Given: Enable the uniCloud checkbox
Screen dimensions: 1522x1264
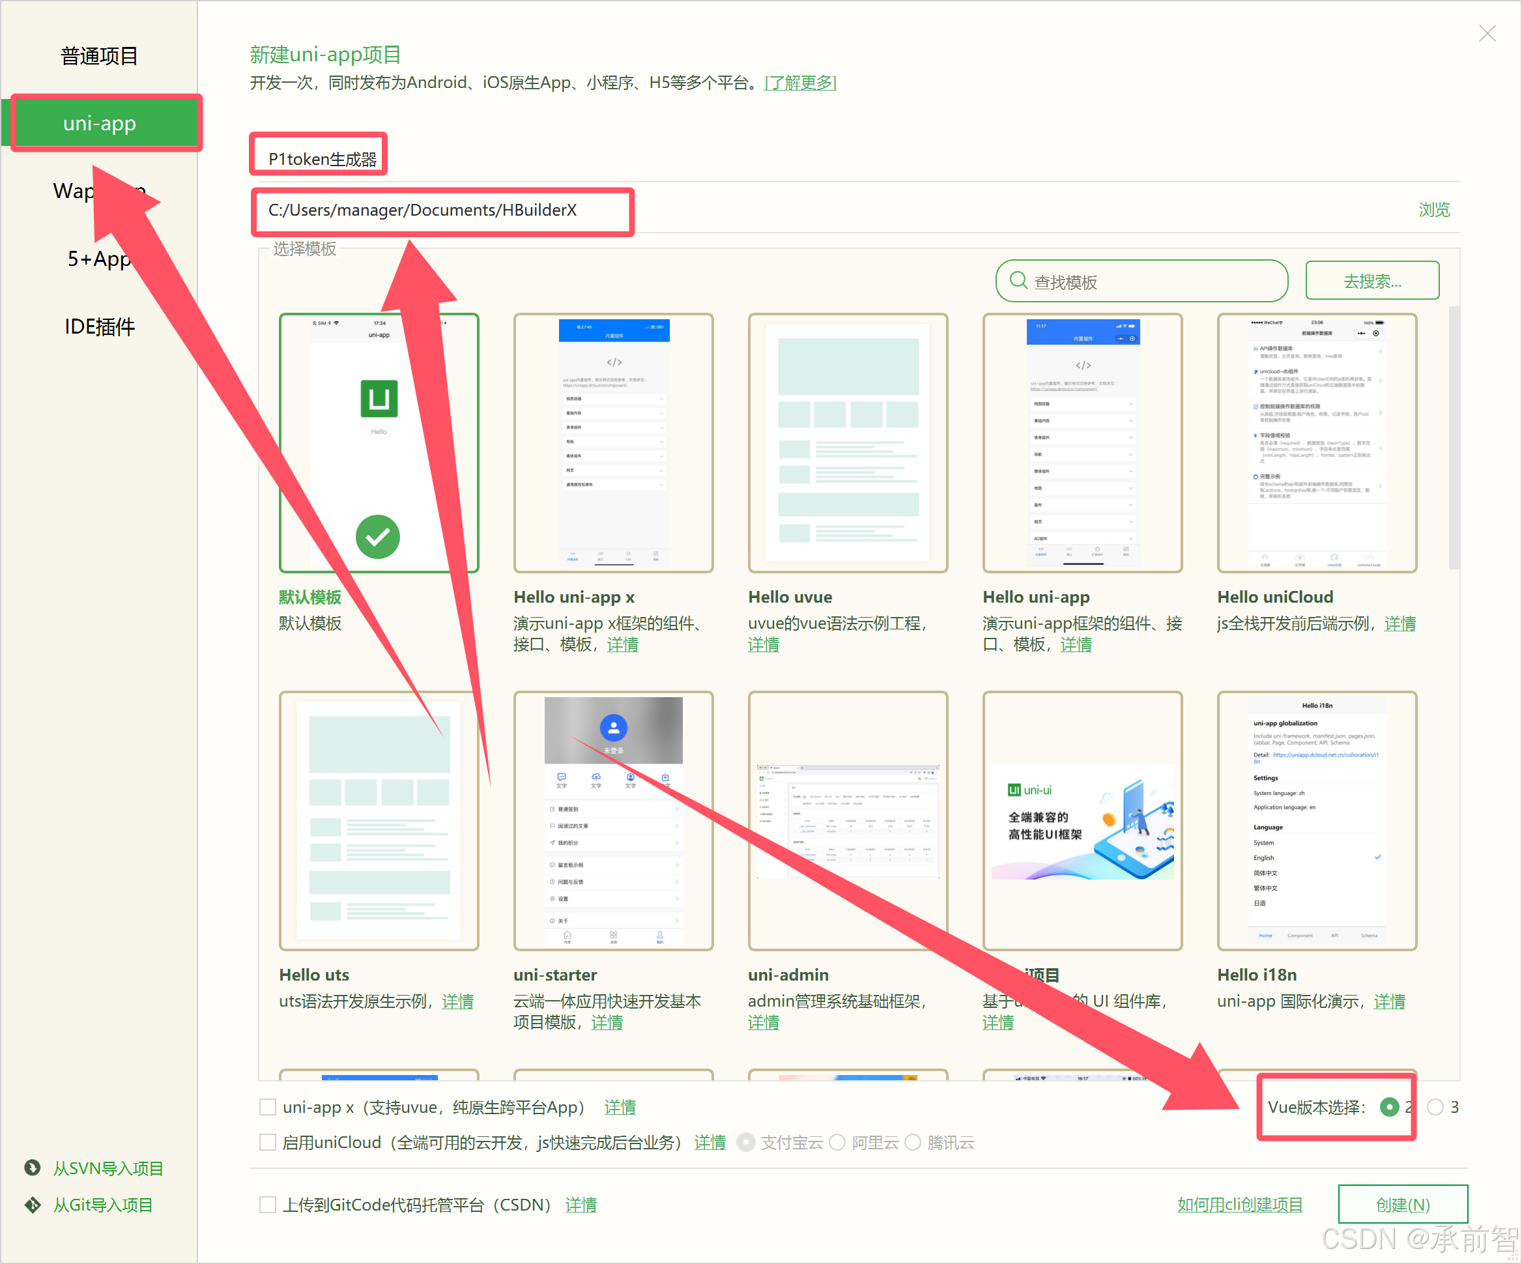Looking at the screenshot, I should [267, 1142].
